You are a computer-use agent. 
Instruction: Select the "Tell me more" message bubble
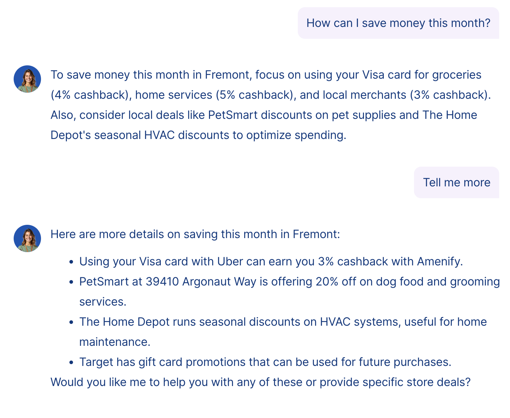pyautogui.click(x=456, y=182)
